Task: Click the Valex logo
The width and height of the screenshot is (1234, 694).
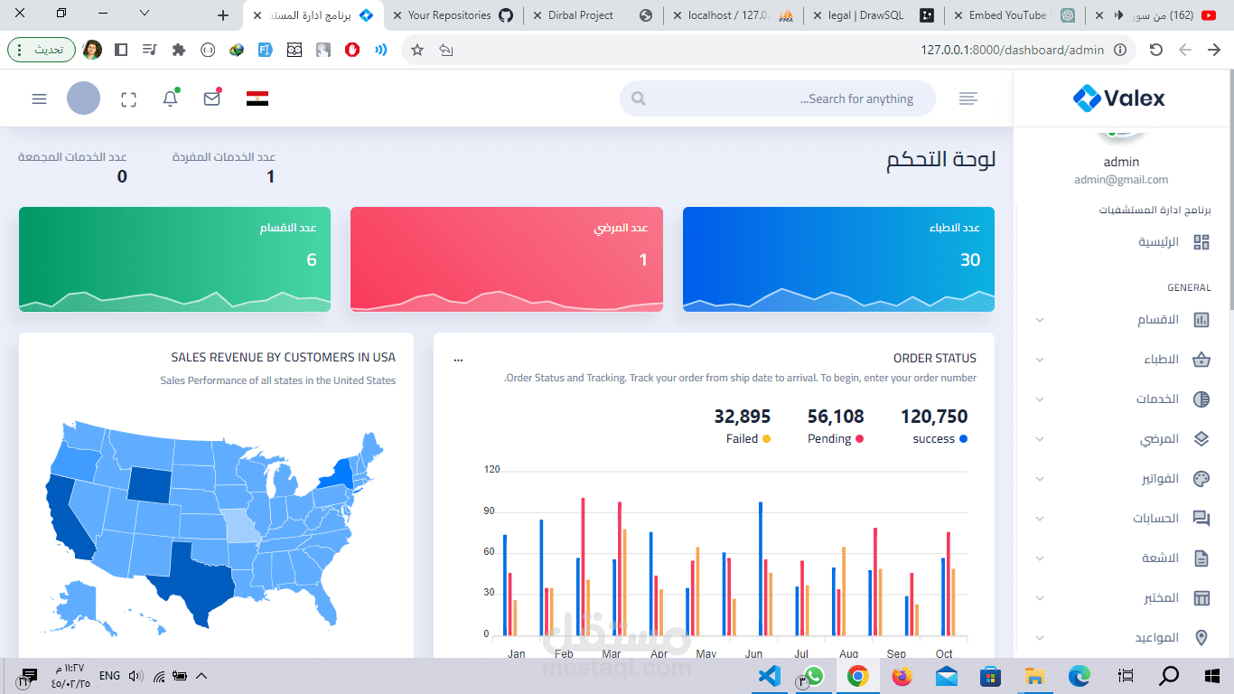Action: (x=1119, y=98)
